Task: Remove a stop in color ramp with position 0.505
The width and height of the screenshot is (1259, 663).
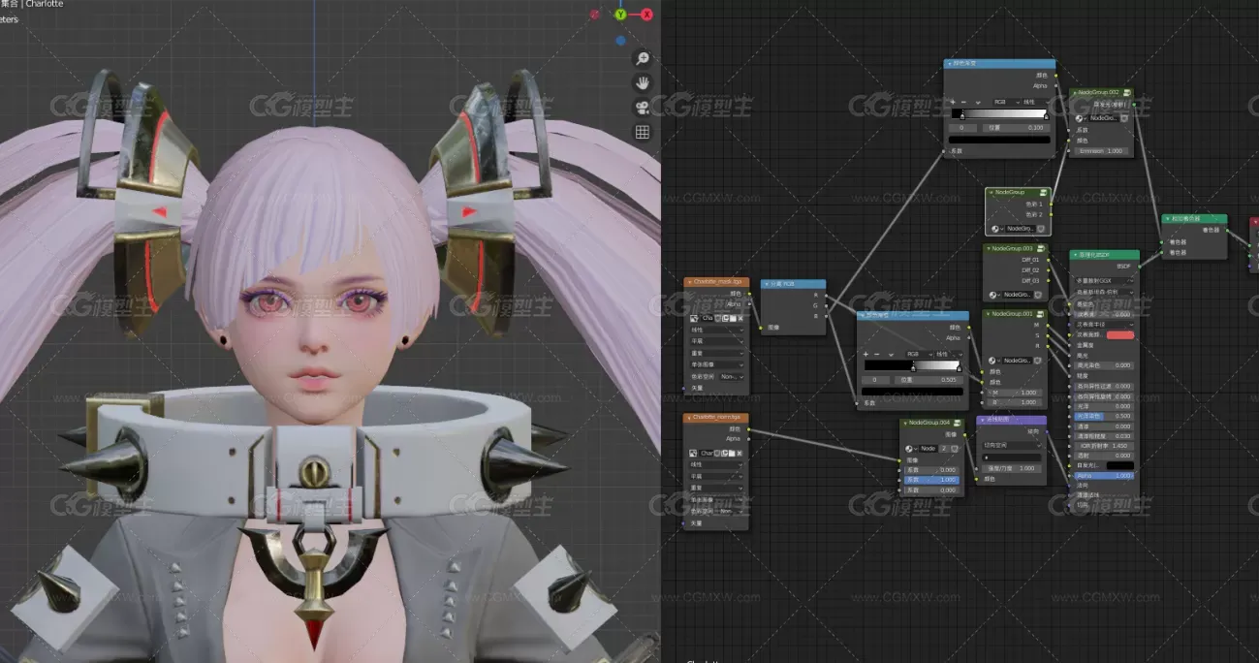Action: click(876, 355)
